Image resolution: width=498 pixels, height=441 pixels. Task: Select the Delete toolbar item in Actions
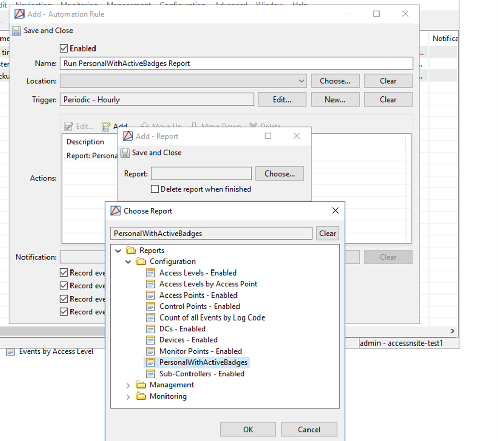tap(265, 126)
